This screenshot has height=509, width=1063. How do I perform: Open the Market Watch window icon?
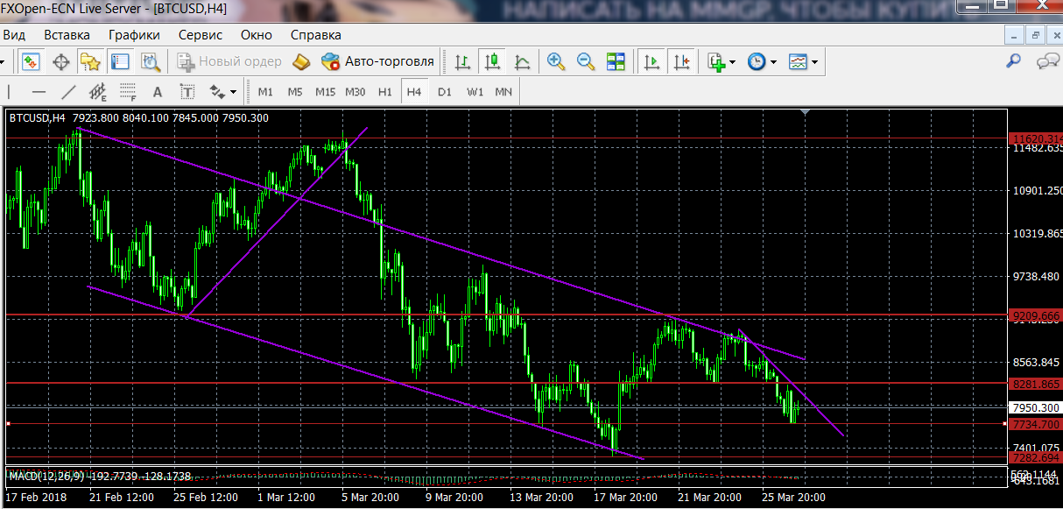tap(32, 61)
